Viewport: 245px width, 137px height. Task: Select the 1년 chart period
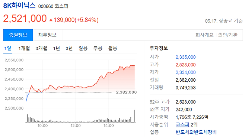(x=56, y=49)
